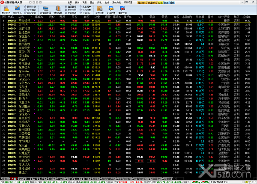Viewport: 257px width, 184px height.
Task: Expand the 基金 bottom tab menu
Action: coord(43,178)
